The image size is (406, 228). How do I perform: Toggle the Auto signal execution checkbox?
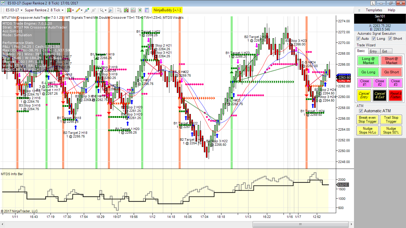[359, 39]
